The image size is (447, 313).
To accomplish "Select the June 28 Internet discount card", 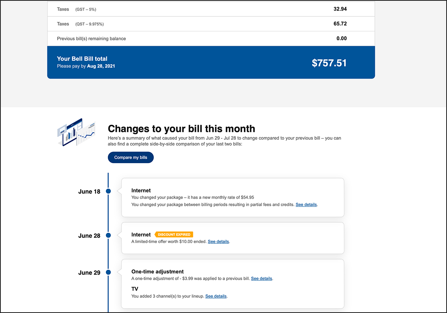I will click(233, 238).
